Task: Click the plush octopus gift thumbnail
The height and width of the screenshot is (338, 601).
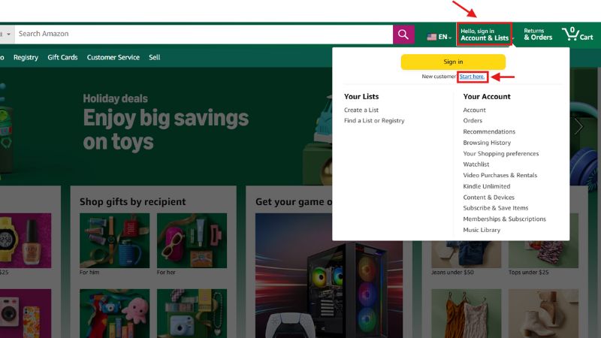Action: 115,313
